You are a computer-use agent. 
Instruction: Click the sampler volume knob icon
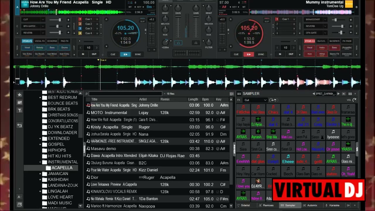355,100
